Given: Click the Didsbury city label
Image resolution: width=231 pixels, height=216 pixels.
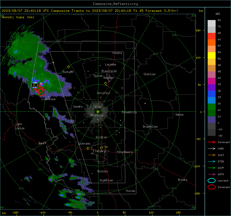Looking at the screenshot, I should (x=97, y=115).
